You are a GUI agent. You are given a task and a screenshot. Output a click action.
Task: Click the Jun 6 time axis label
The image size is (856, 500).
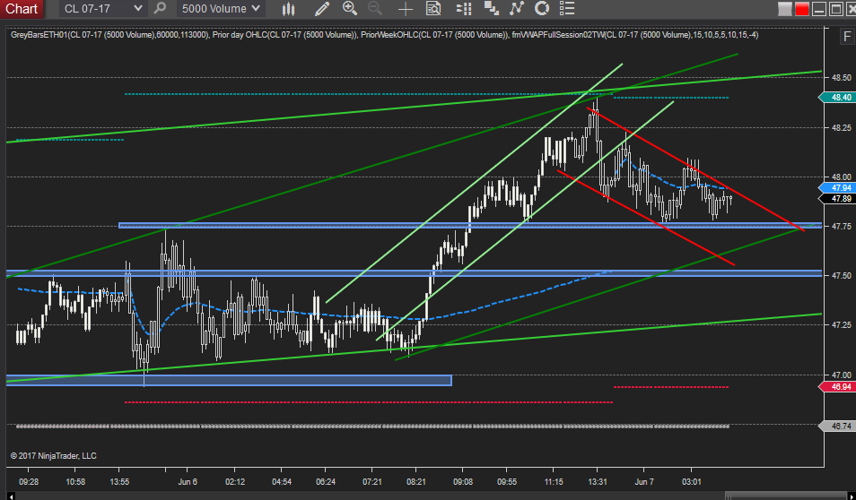(x=188, y=482)
